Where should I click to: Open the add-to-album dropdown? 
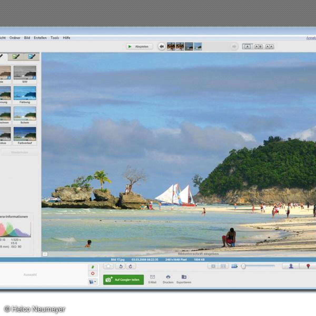[93, 282]
